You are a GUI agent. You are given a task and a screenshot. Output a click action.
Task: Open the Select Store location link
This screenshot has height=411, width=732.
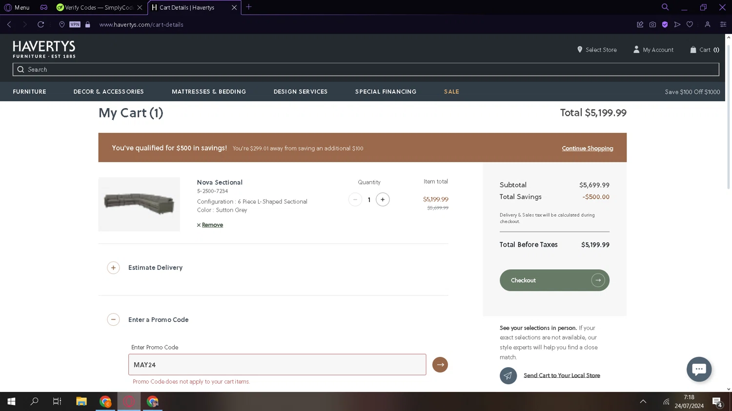(x=597, y=50)
